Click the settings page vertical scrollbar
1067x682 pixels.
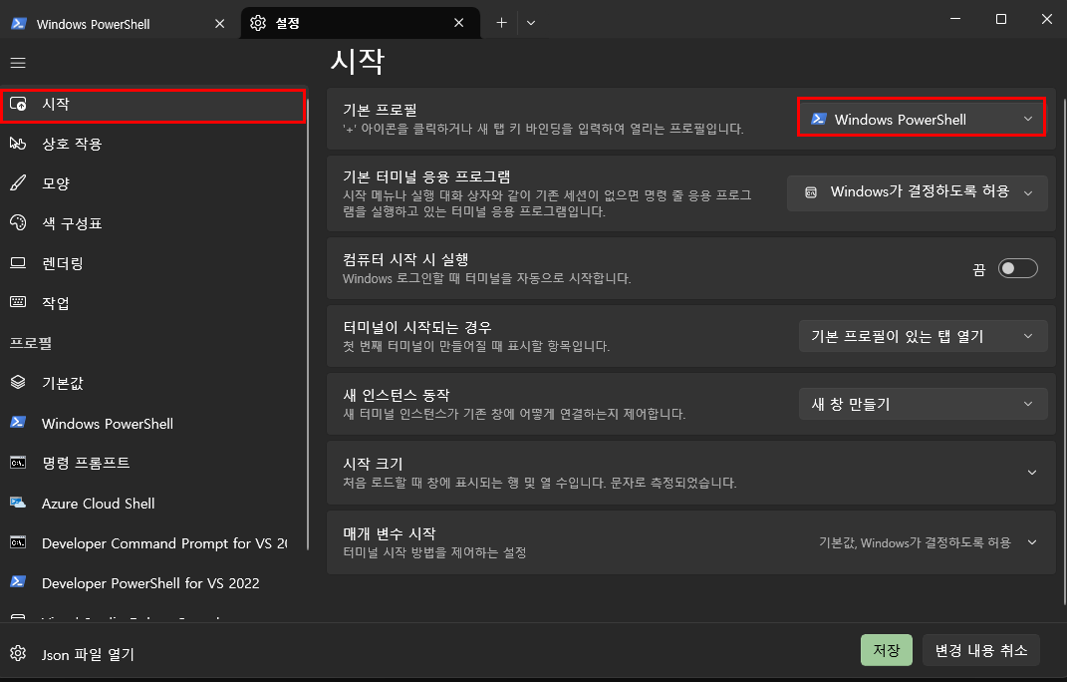coord(1064,351)
